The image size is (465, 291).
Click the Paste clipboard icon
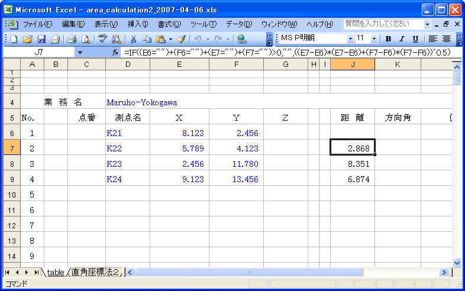pos(160,39)
